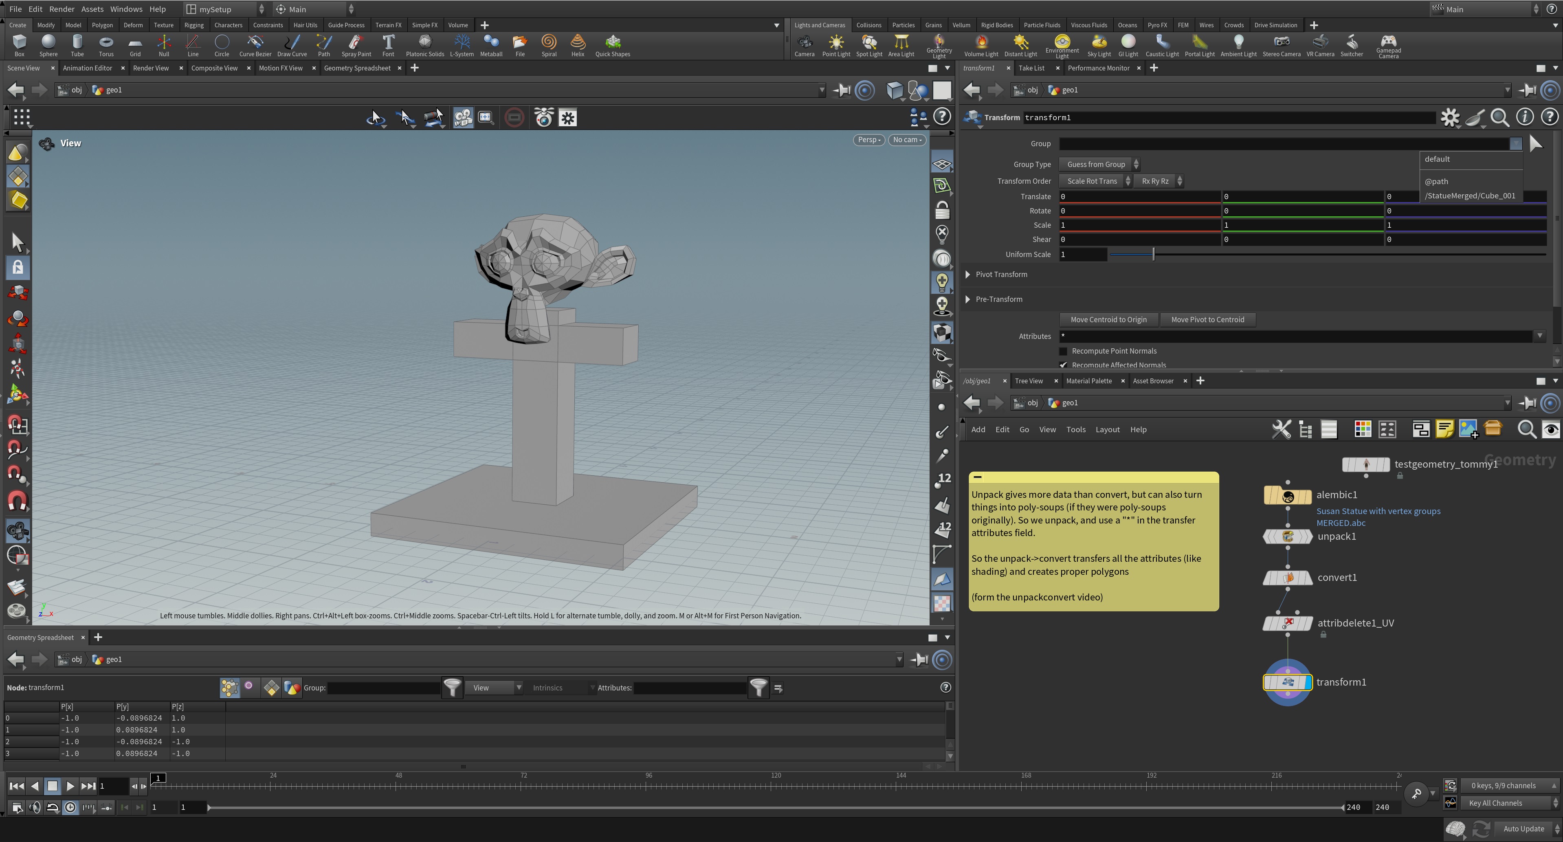Viewport: 1563px width, 842px height.
Task: Expand the Pivot Transform section
Action: click(968, 274)
